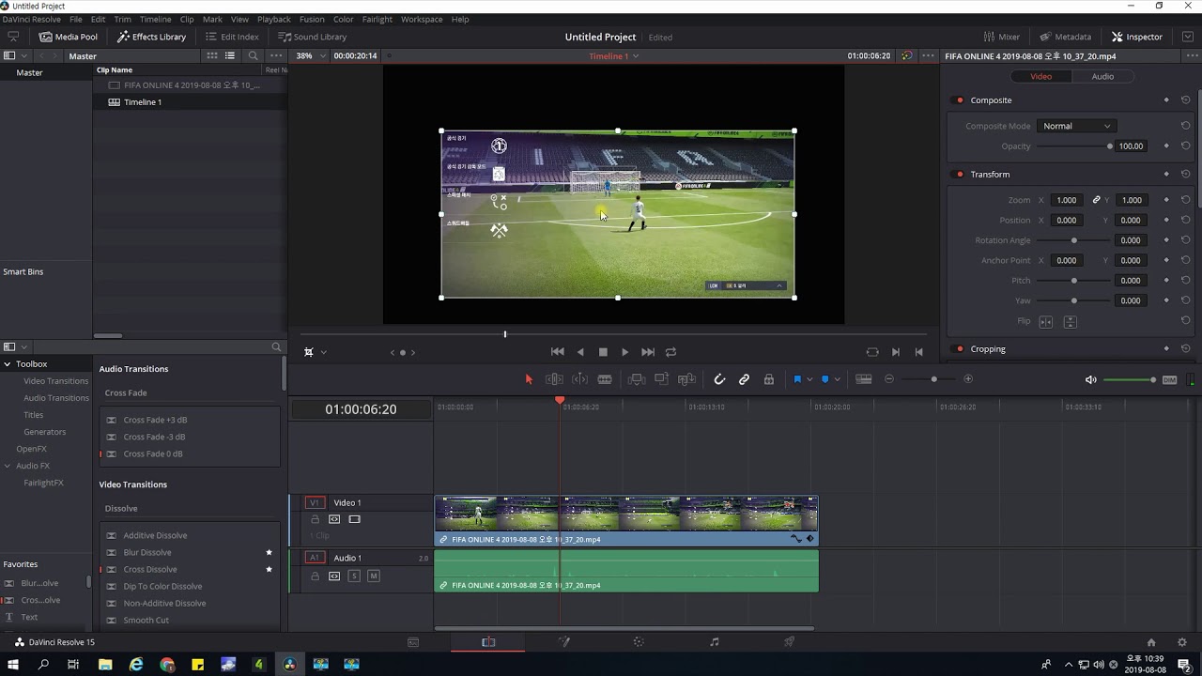Select the Blade Edit Mode tool

point(605,379)
